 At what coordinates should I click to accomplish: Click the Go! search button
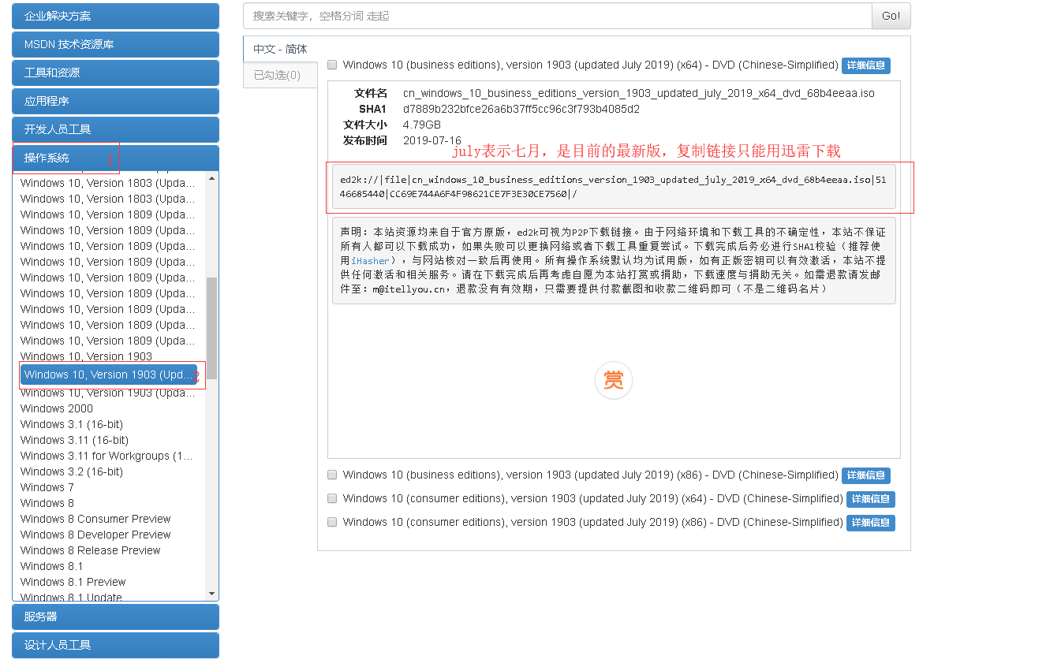point(891,16)
